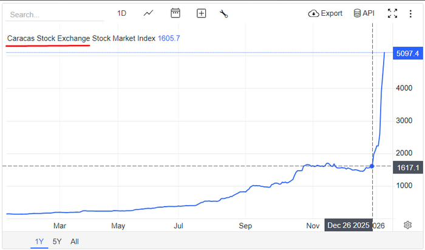This screenshot has width=425, height=250.
Task: Switch to the 5Y time range
Action: 57,242
